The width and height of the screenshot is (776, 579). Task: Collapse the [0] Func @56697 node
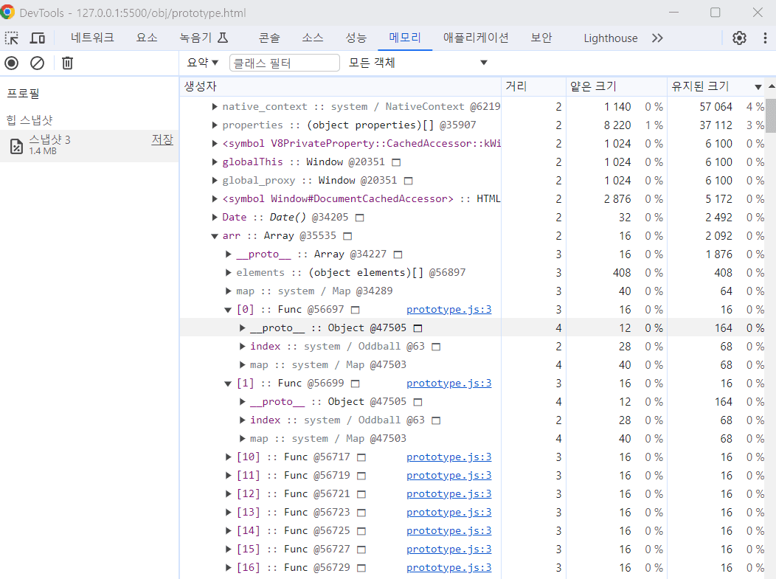click(x=228, y=310)
